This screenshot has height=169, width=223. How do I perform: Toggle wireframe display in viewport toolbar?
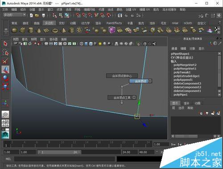82,44
